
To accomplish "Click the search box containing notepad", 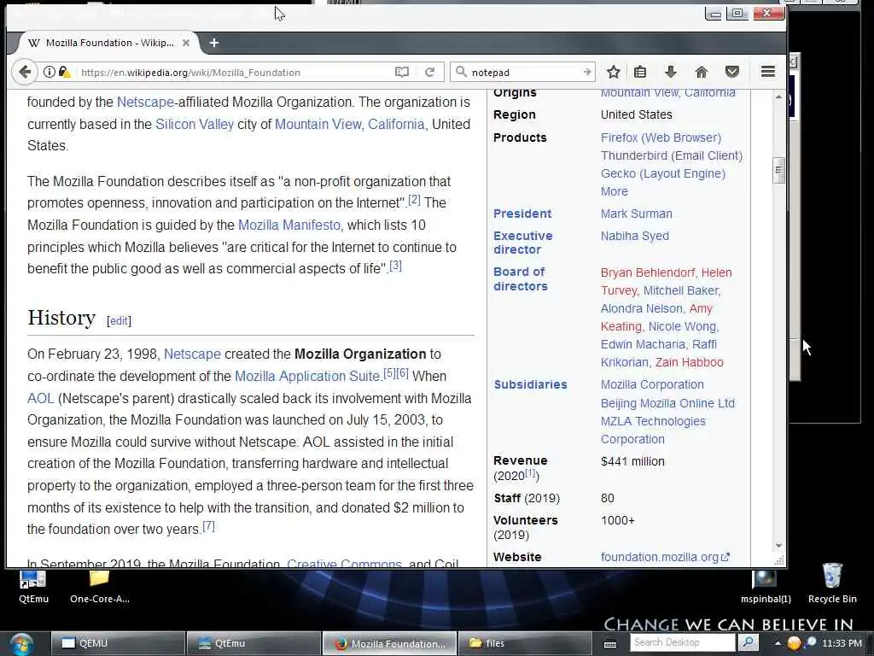I will [x=524, y=73].
